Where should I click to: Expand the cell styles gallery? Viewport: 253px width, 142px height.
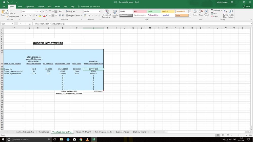190,16
